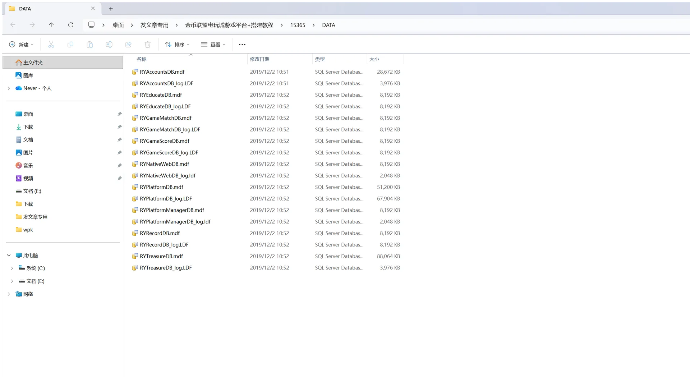Click 15365 in the address breadcrumb
This screenshot has height=377, width=690.
[298, 25]
